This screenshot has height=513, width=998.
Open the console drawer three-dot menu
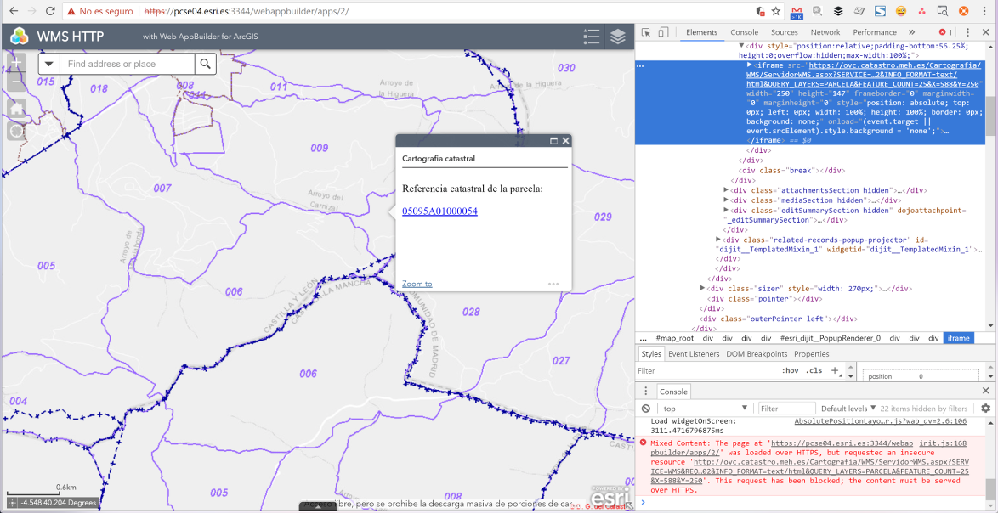click(x=645, y=392)
